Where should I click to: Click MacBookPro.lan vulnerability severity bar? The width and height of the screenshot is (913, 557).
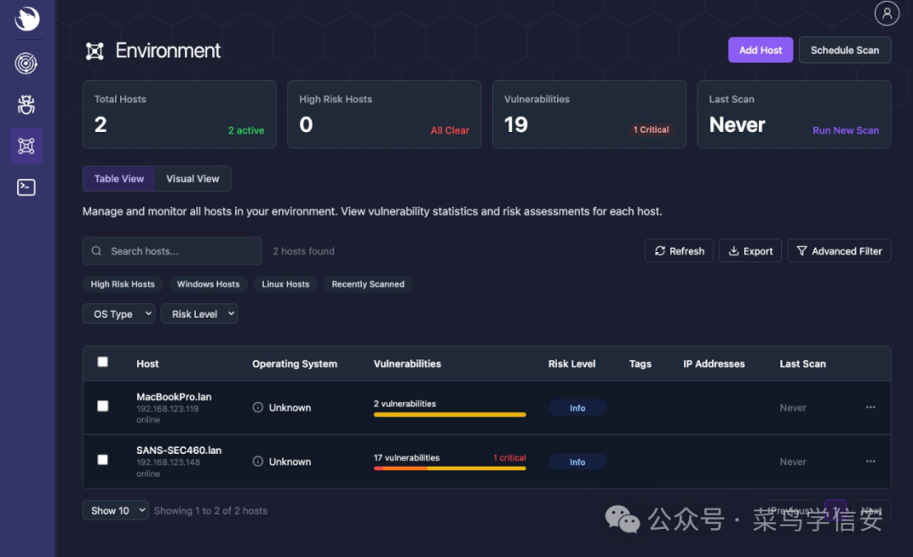pos(450,415)
